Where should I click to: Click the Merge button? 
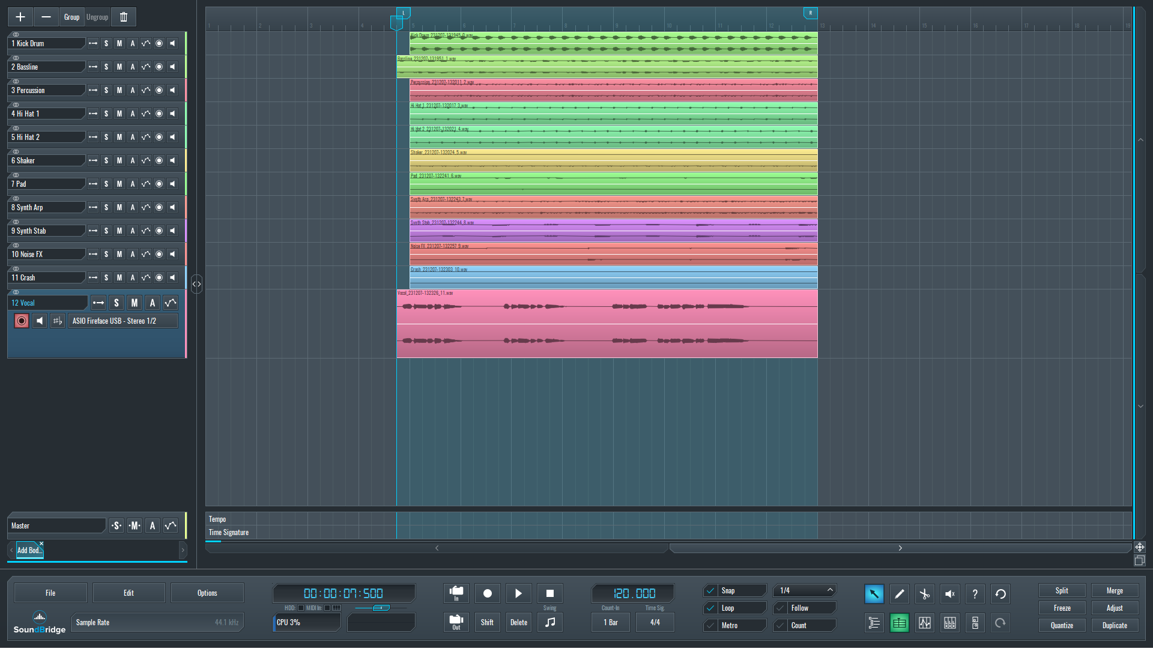(x=1115, y=590)
